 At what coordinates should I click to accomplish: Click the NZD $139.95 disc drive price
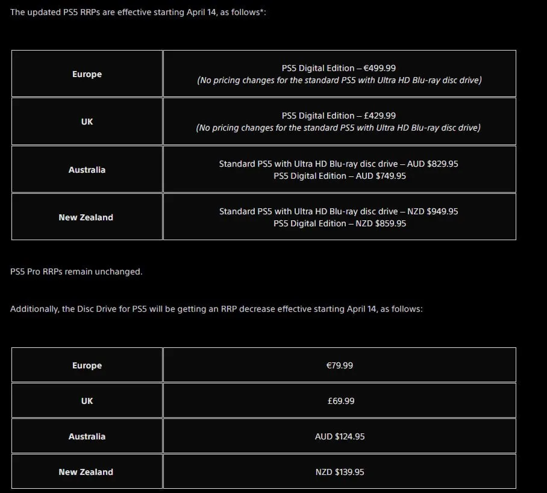coord(340,472)
